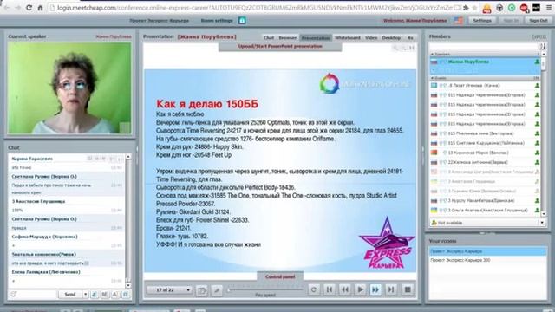Start slideshow with the play button
The image size is (555, 312).
point(361,289)
